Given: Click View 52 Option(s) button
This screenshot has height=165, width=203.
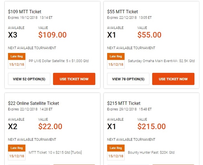Looking at the screenshot, I should click(29, 79).
